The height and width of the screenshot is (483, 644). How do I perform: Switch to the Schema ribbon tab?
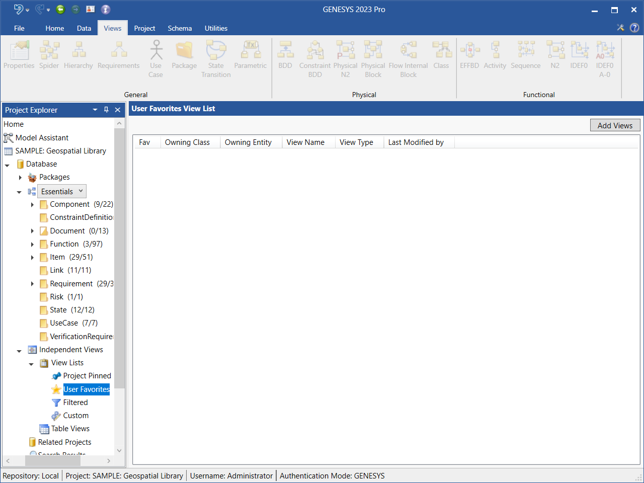(x=180, y=28)
